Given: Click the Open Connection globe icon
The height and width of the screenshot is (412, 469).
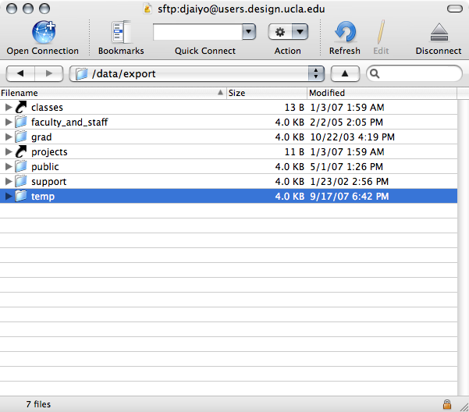Looking at the screenshot, I should tap(42, 32).
